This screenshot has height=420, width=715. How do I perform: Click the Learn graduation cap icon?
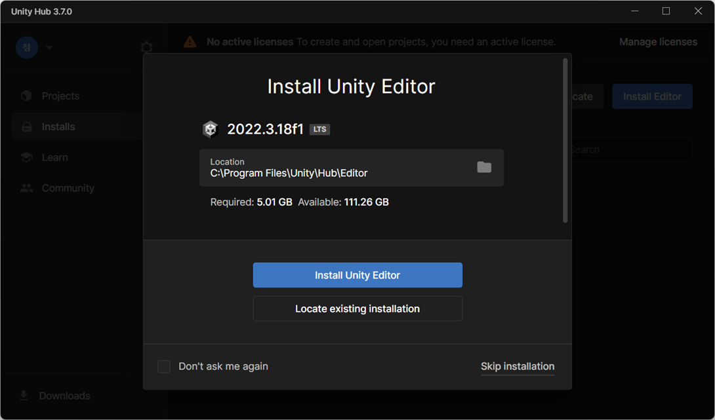[x=26, y=157]
